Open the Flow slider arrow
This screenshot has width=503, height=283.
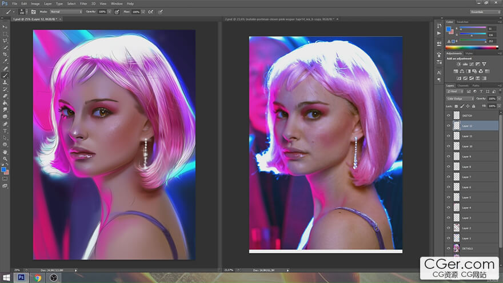[143, 12]
